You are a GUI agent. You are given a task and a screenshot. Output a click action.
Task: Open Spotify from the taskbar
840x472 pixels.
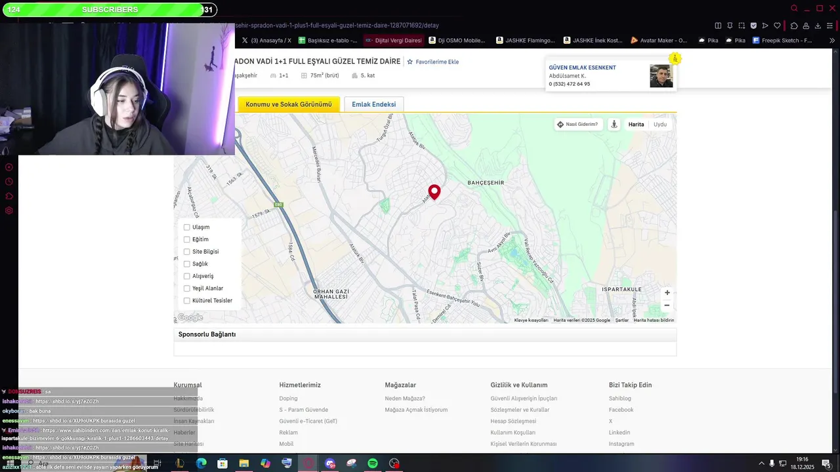pyautogui.click(x=373, y=463)
